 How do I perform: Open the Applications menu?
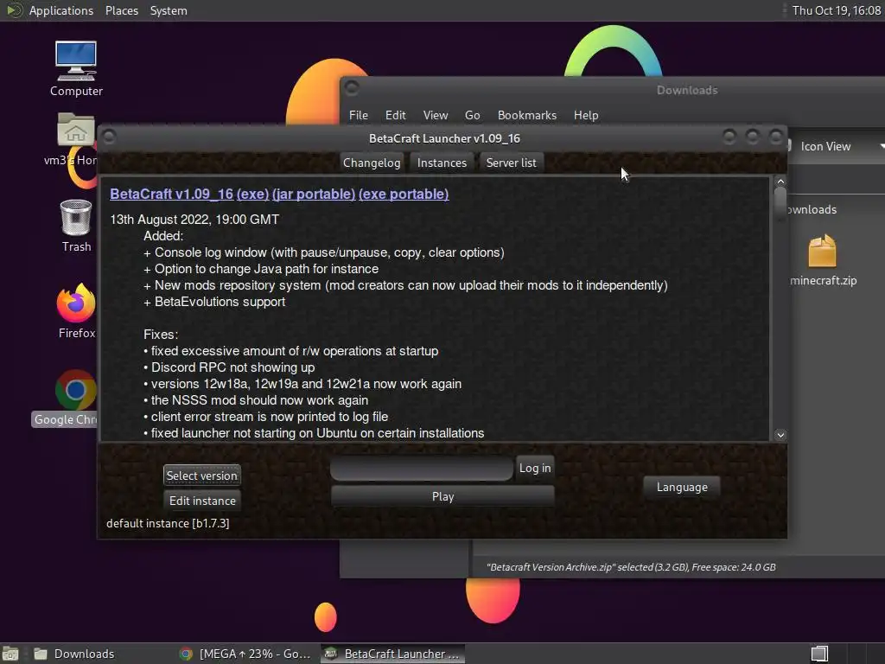(x=61, y=10)
